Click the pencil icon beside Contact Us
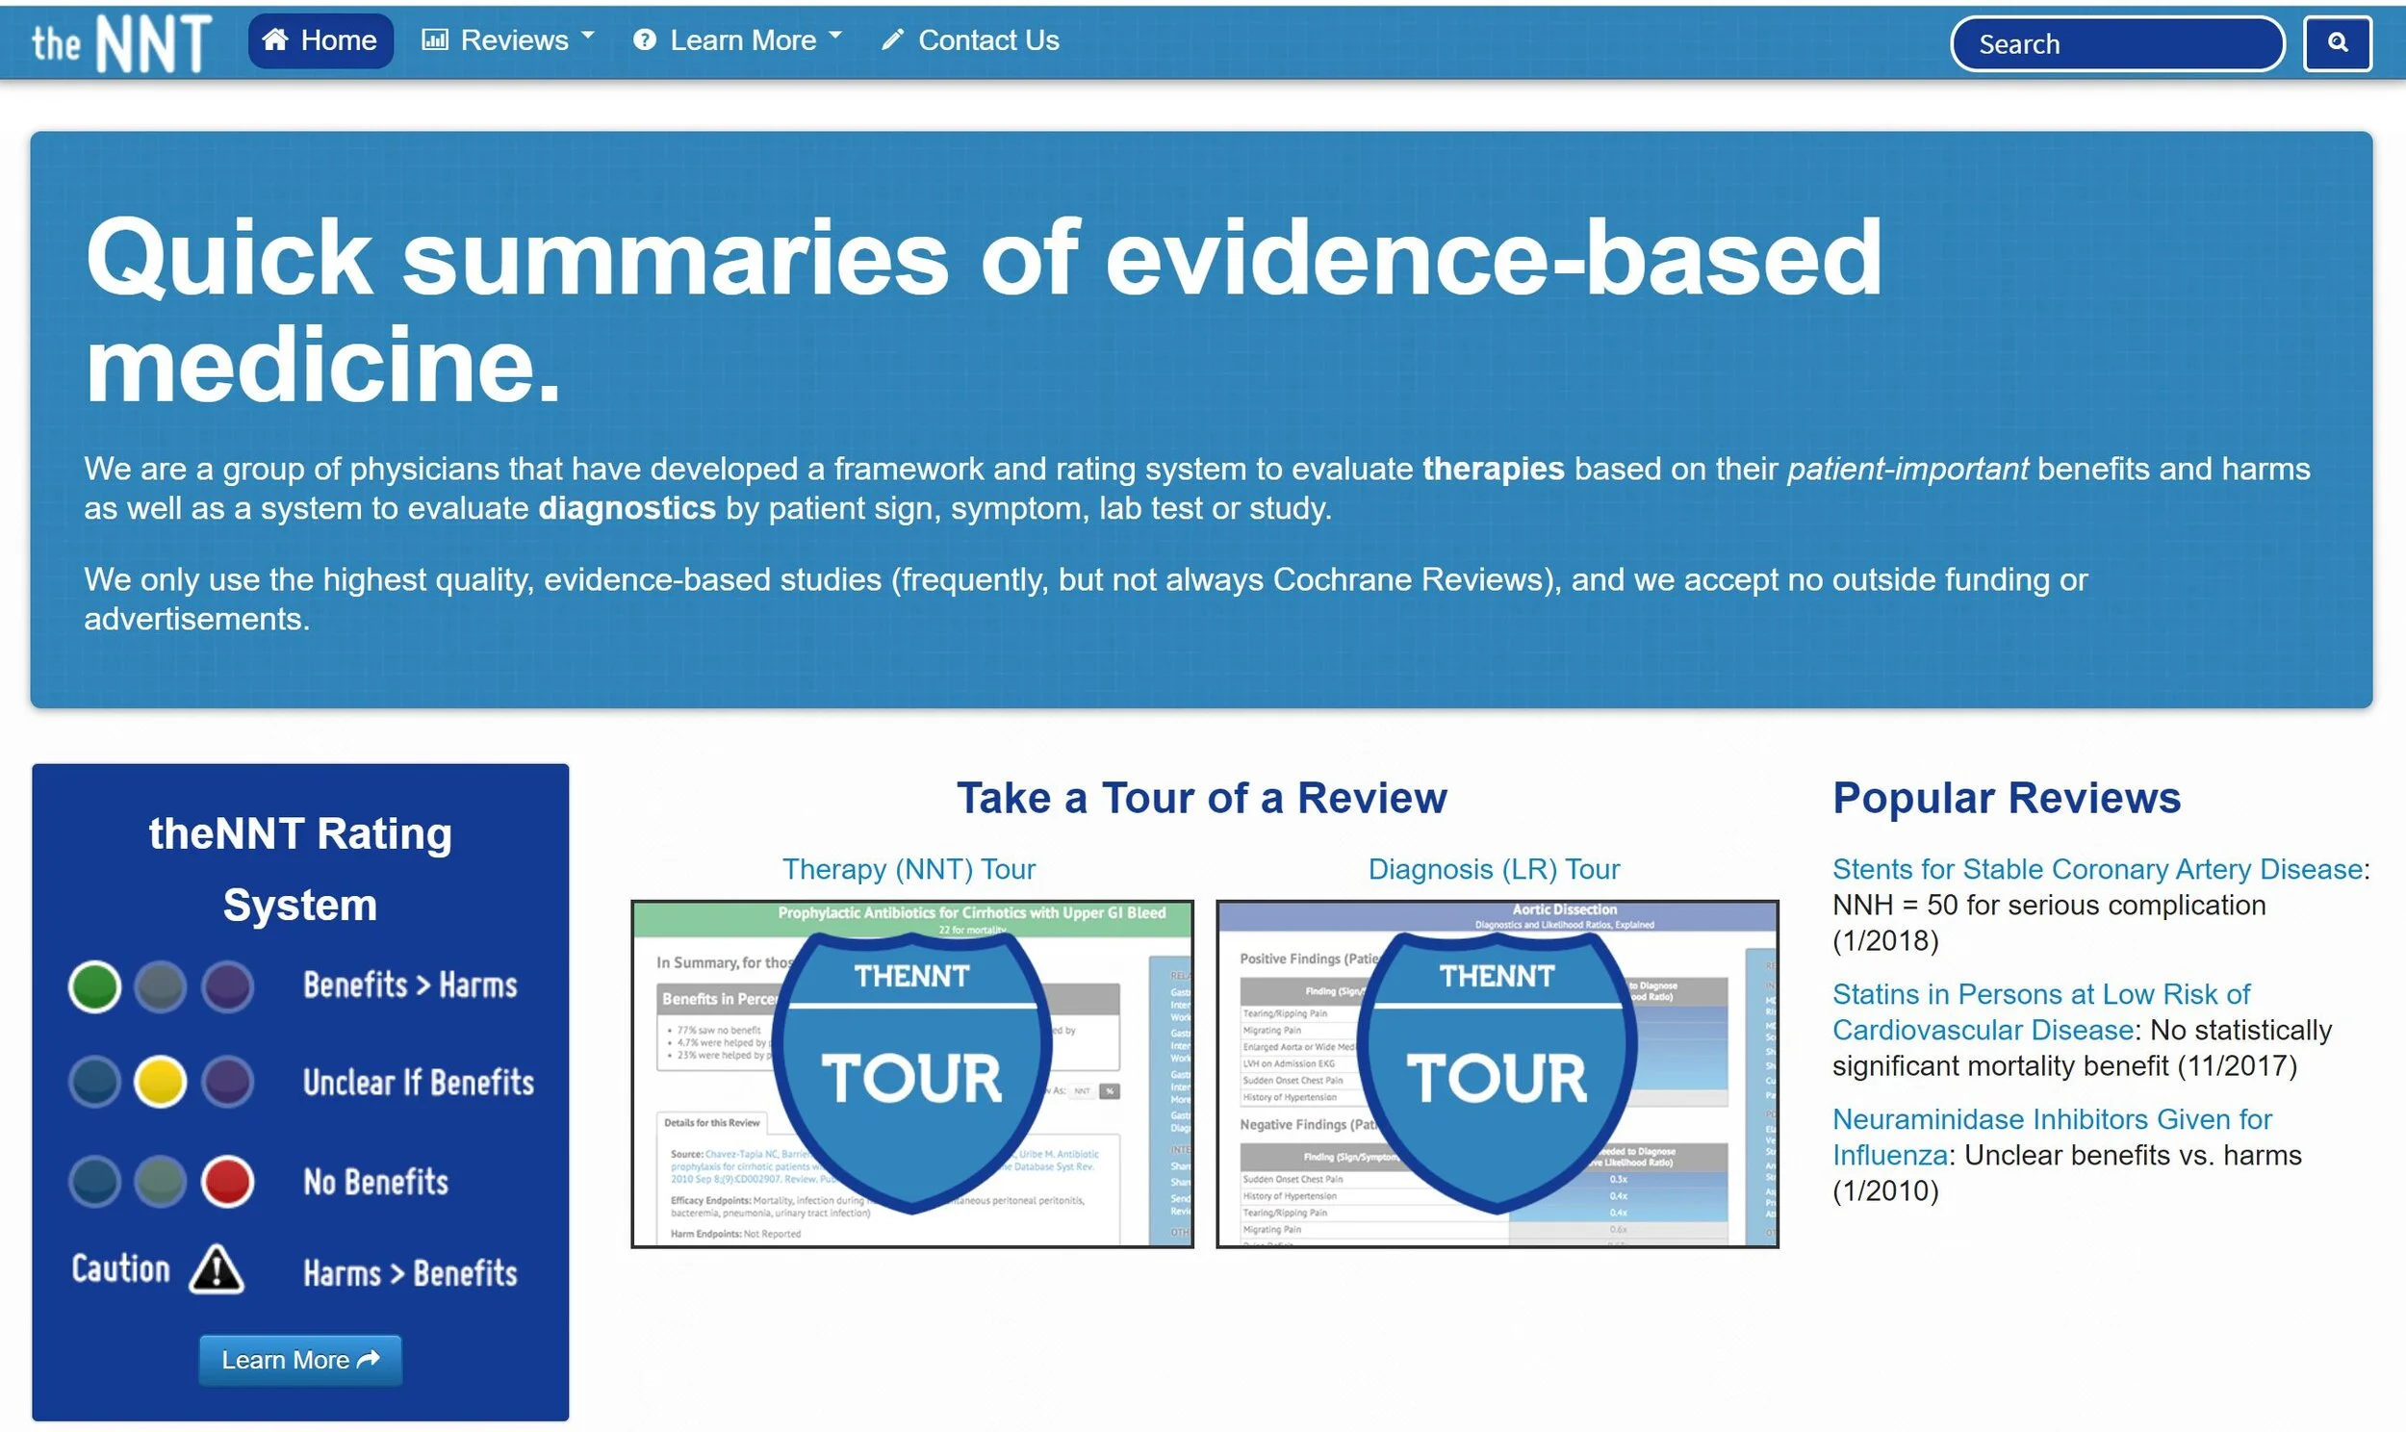The height and width of the screenshot is (1432, 2406). 893,40
